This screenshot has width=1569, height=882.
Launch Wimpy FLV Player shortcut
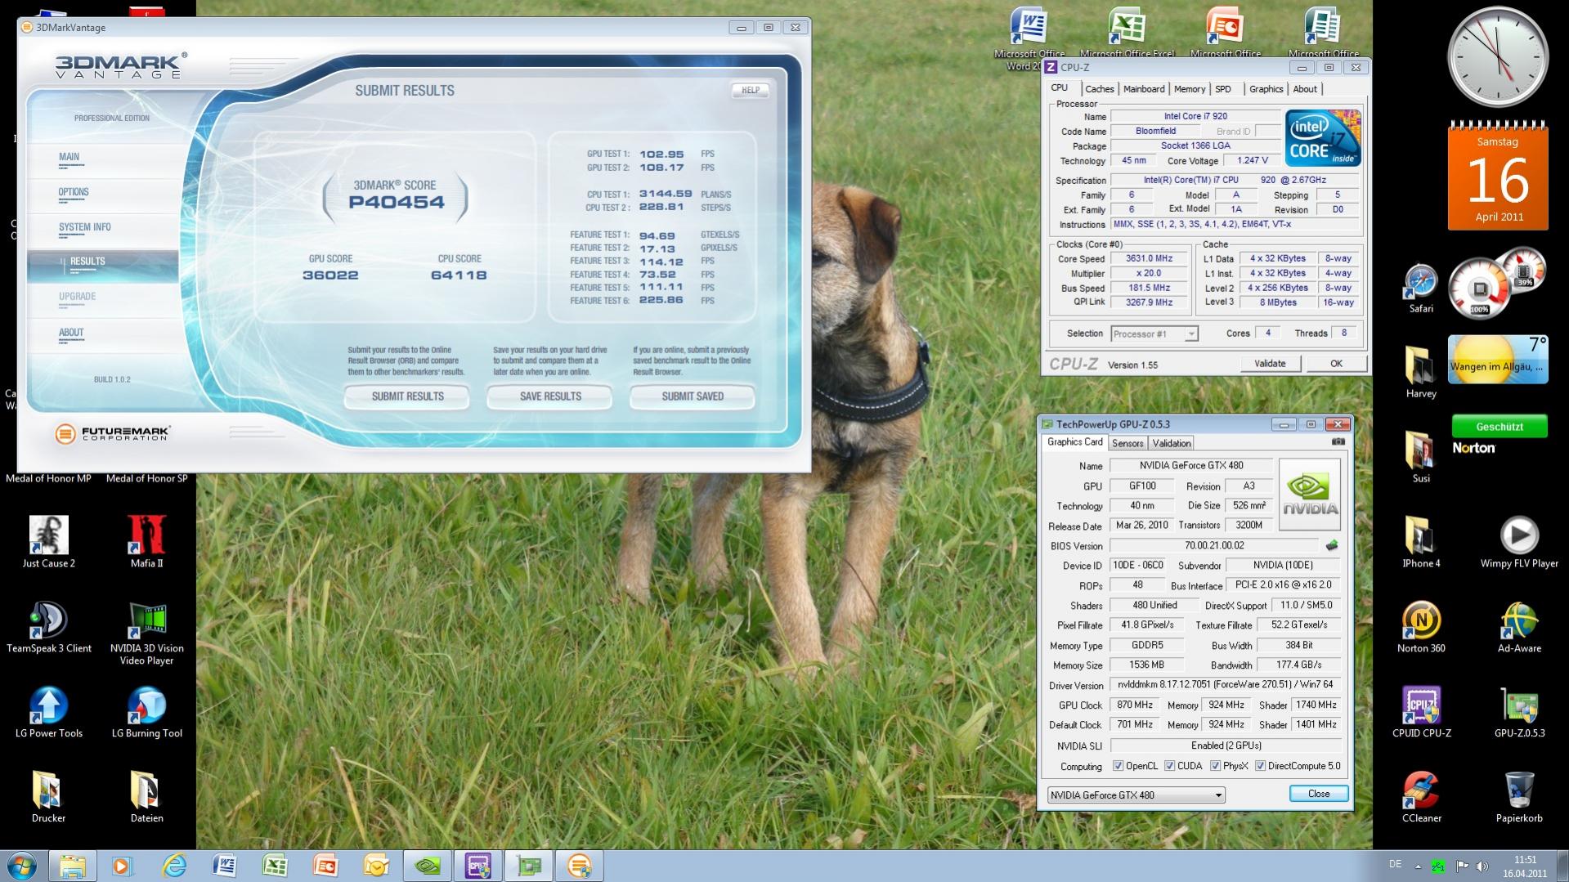(1518, 537)
